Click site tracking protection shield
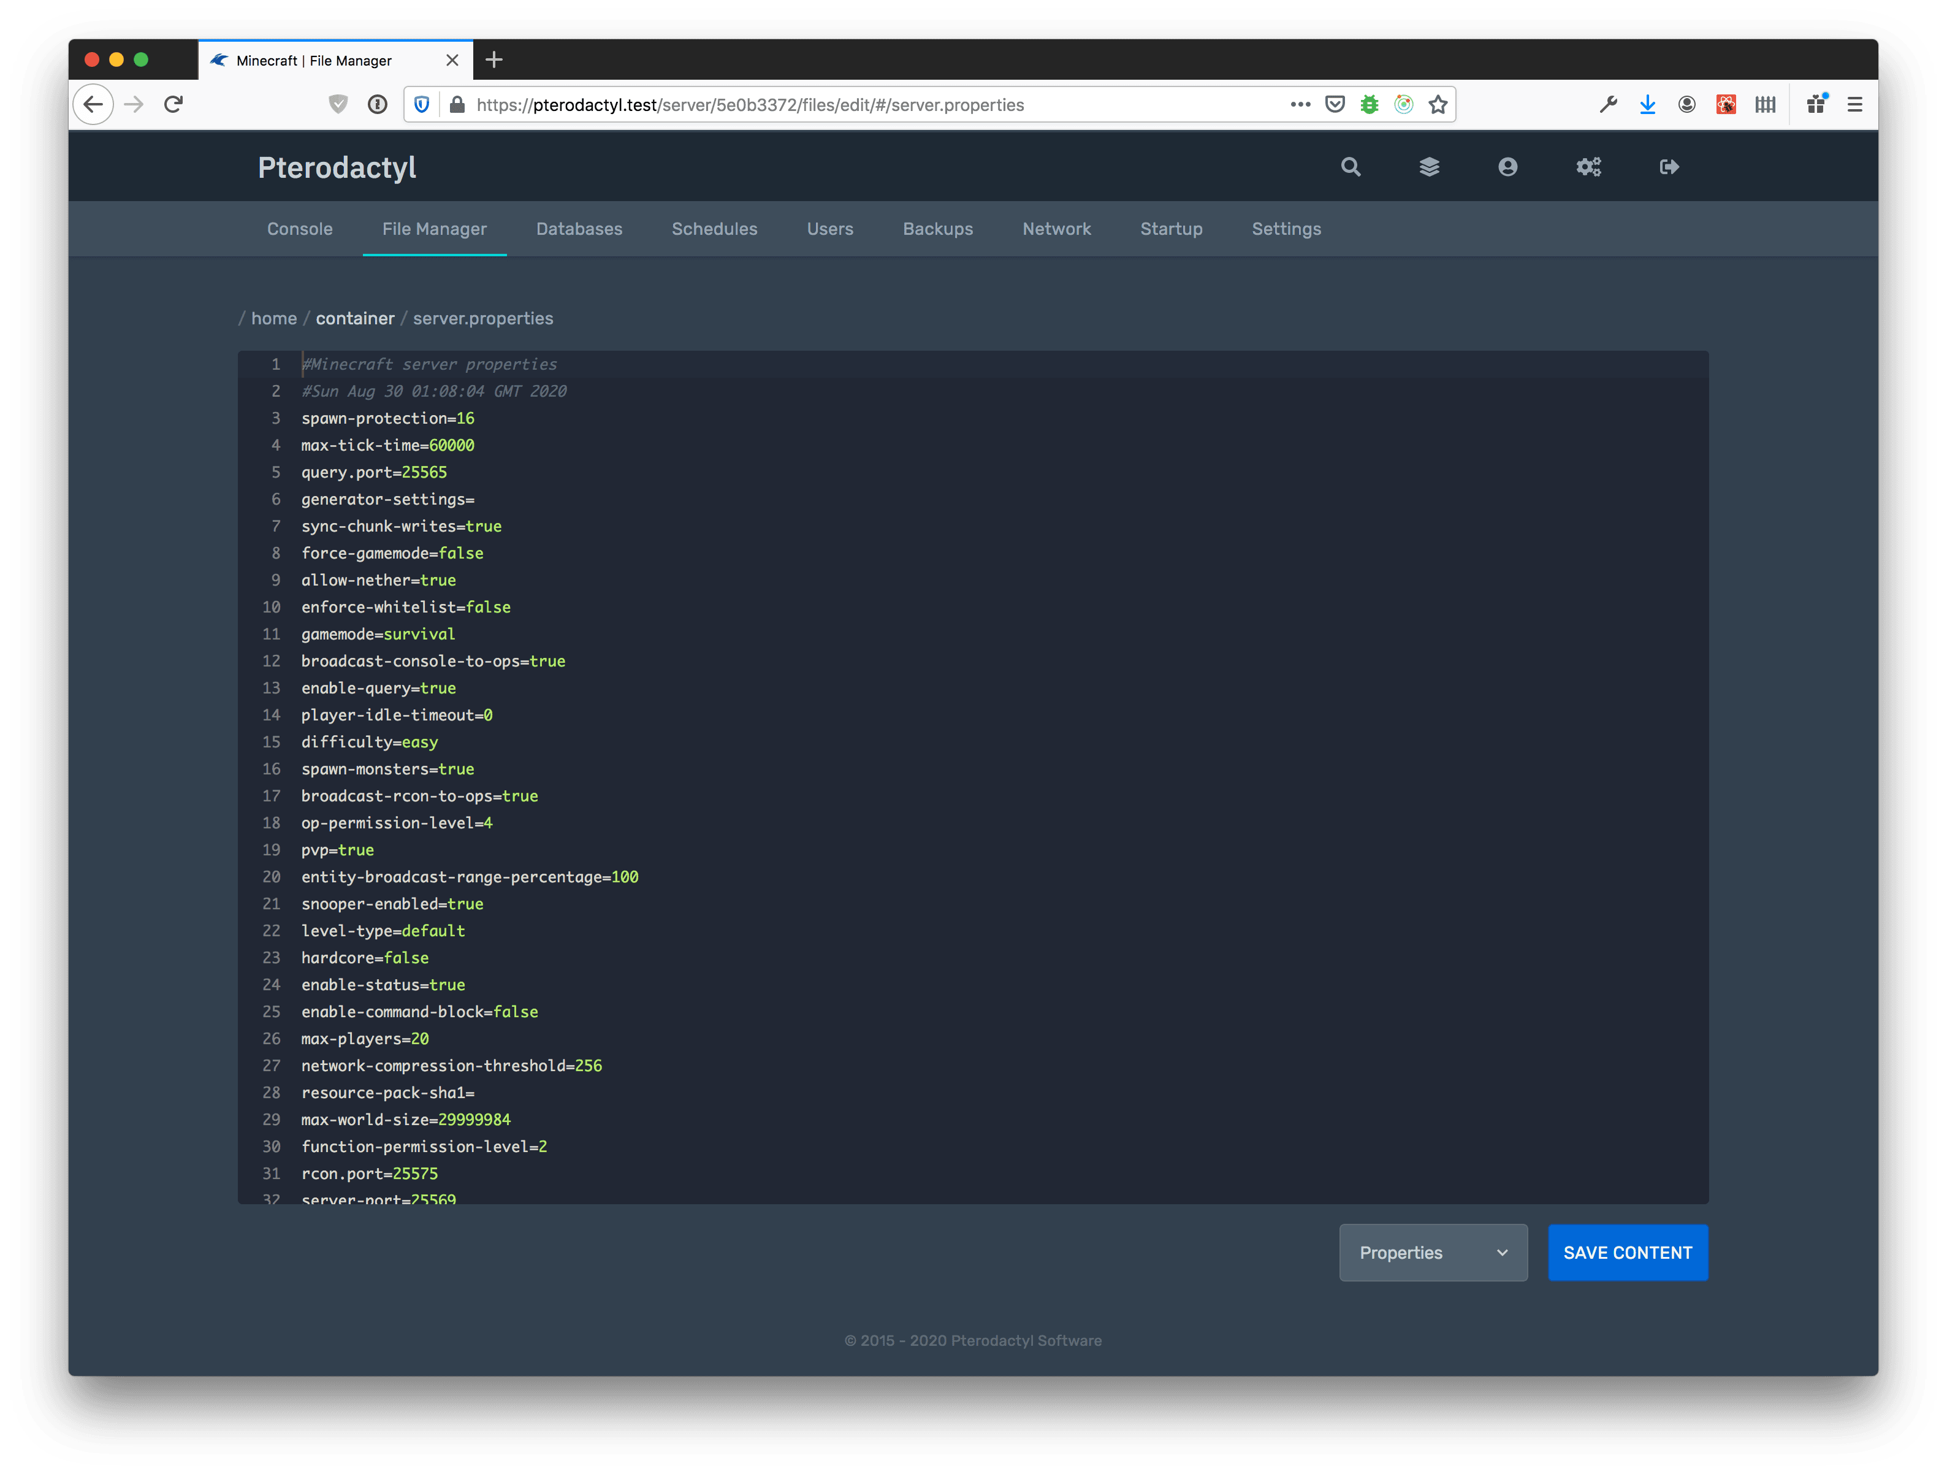 (422, 105)
